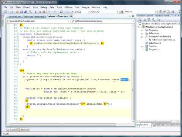Viewport: 182px width, 137px height.
Task: Expand the References folder node
Action: point(142,33)
